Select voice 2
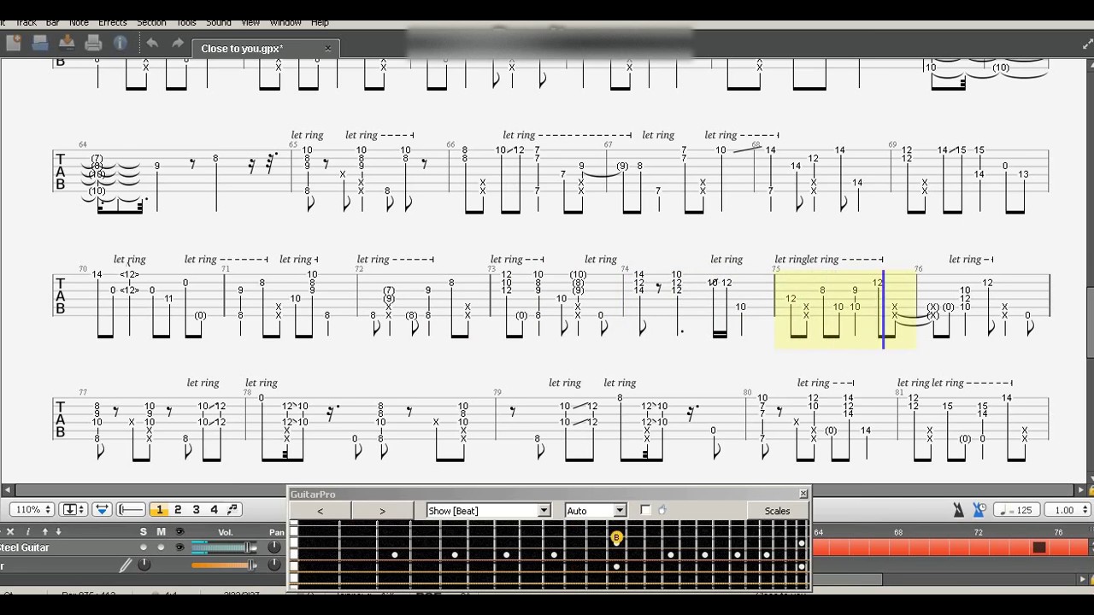This screenshot has width=1094, height=615. [x=178, y=510]
